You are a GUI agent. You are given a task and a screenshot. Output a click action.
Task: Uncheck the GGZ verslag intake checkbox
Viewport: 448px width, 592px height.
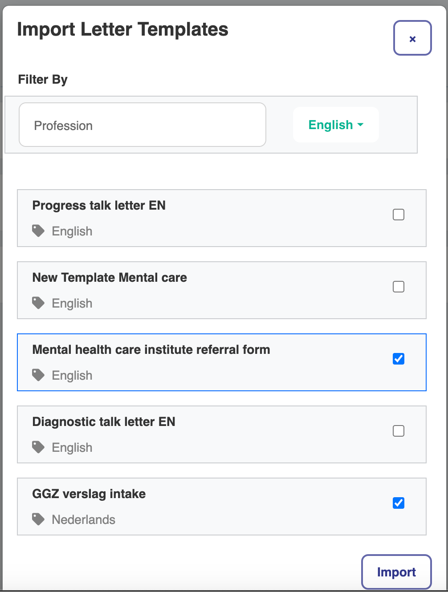399,503
